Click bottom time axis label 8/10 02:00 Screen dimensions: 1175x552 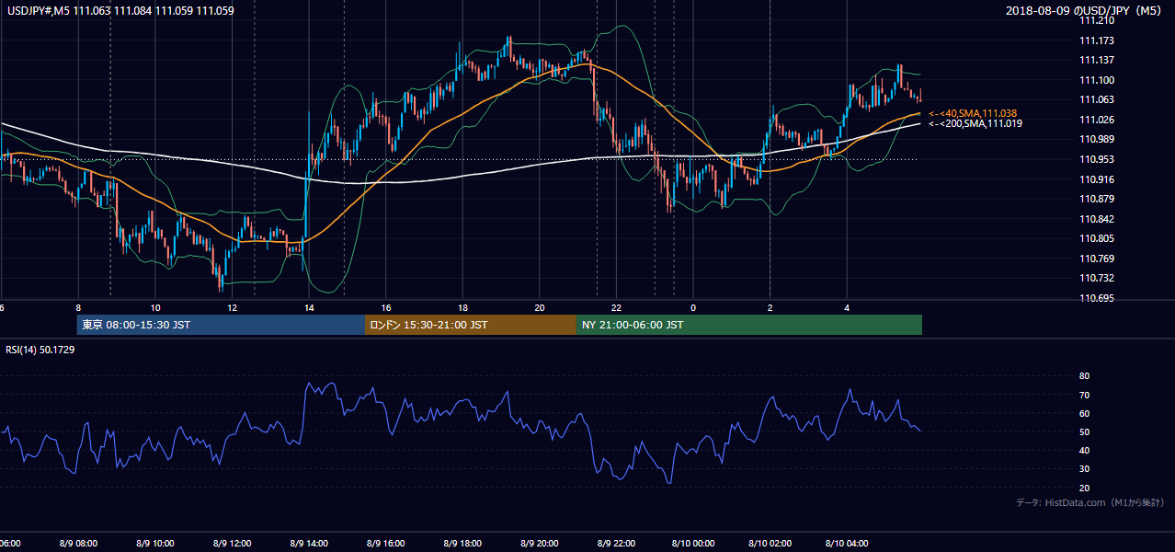pyautogui.click(x=770, y=544)
